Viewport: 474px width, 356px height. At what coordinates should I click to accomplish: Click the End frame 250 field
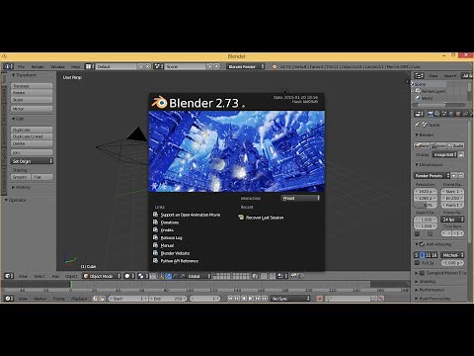pos(168,299)
